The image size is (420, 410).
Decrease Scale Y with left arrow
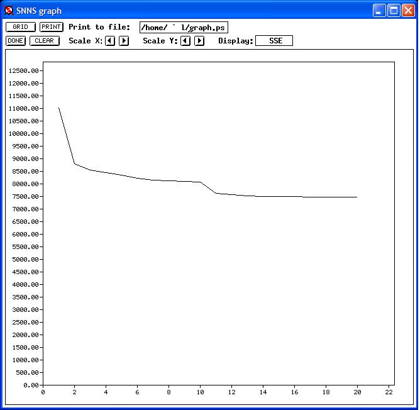click(x=185, y=41)
